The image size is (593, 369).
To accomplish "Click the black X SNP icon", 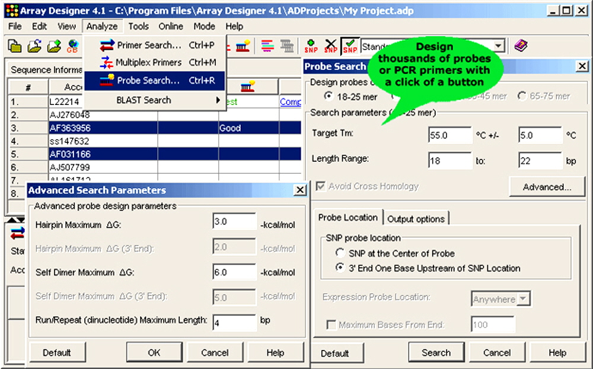I will click(330, 46).
